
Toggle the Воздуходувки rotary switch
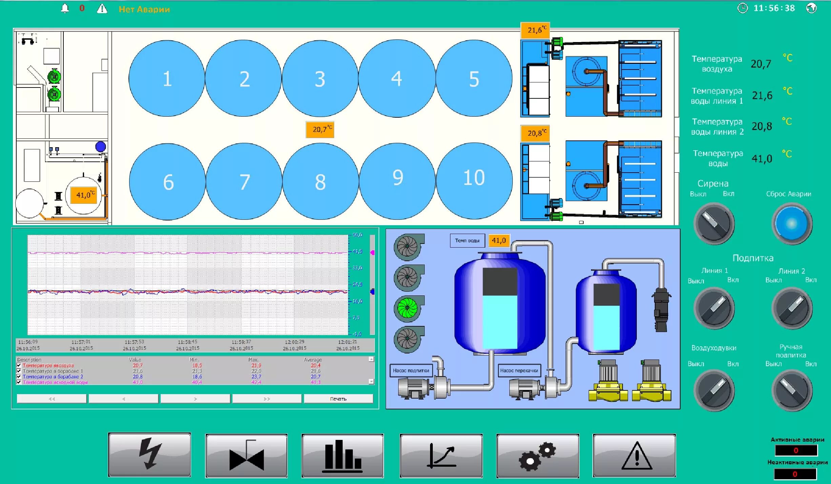coord(714,391)
